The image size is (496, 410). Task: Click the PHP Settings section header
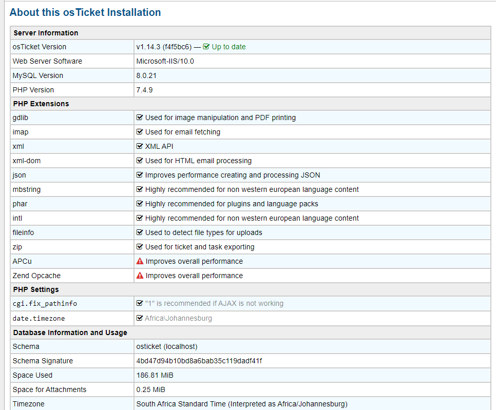point(36,289)
